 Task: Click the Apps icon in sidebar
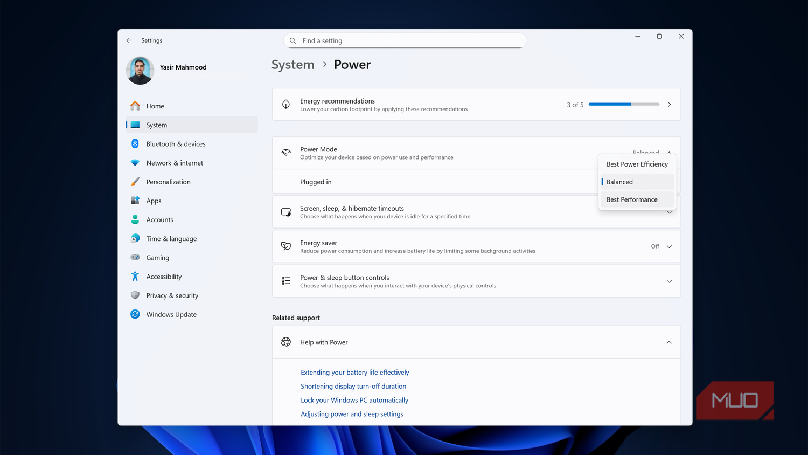[135, 201]
